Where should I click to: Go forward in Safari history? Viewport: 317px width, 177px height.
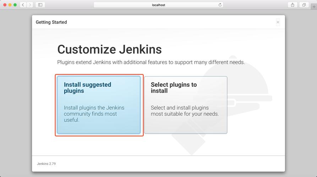[x=30, y=5]
